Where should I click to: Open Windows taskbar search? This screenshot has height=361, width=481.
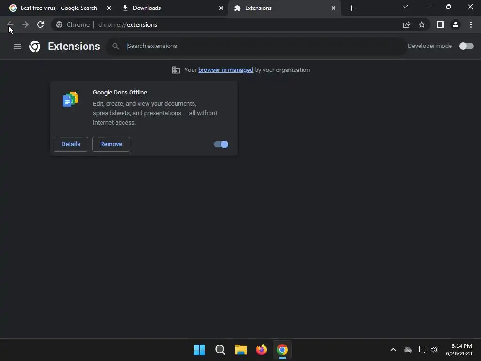pyautogui.click(x=220, y=350)
